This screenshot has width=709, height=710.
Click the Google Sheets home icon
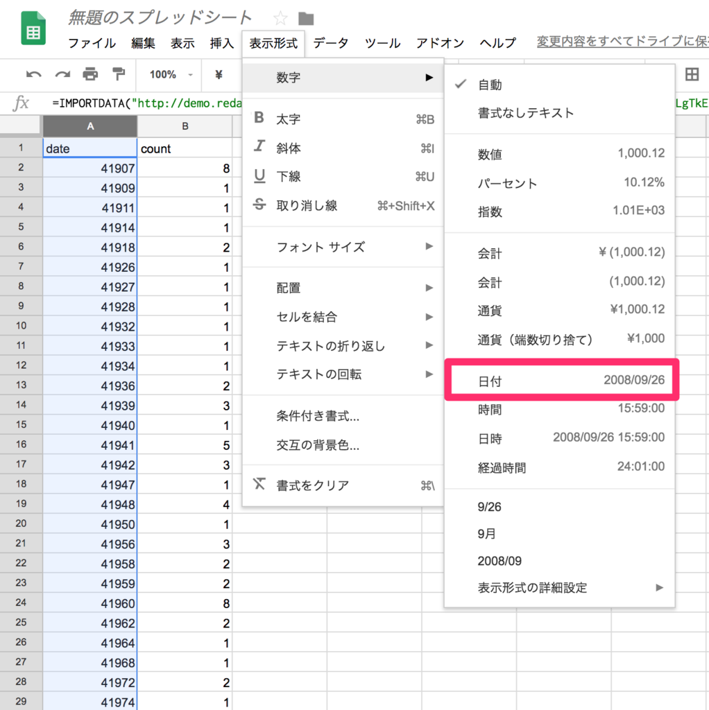pyautogui.click(x=33, y=28)
